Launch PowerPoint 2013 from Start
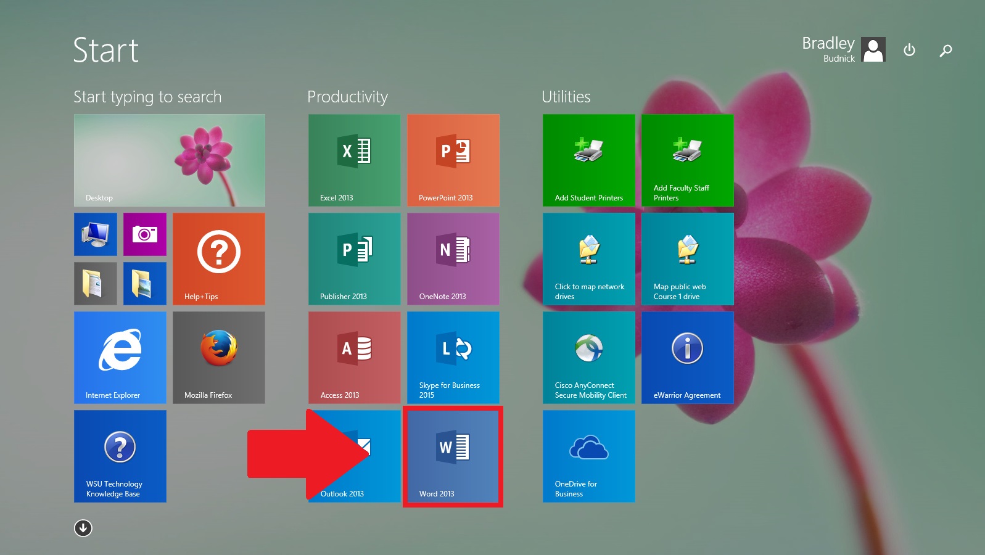This screenshot has height=555, width=985. point(453,160)
